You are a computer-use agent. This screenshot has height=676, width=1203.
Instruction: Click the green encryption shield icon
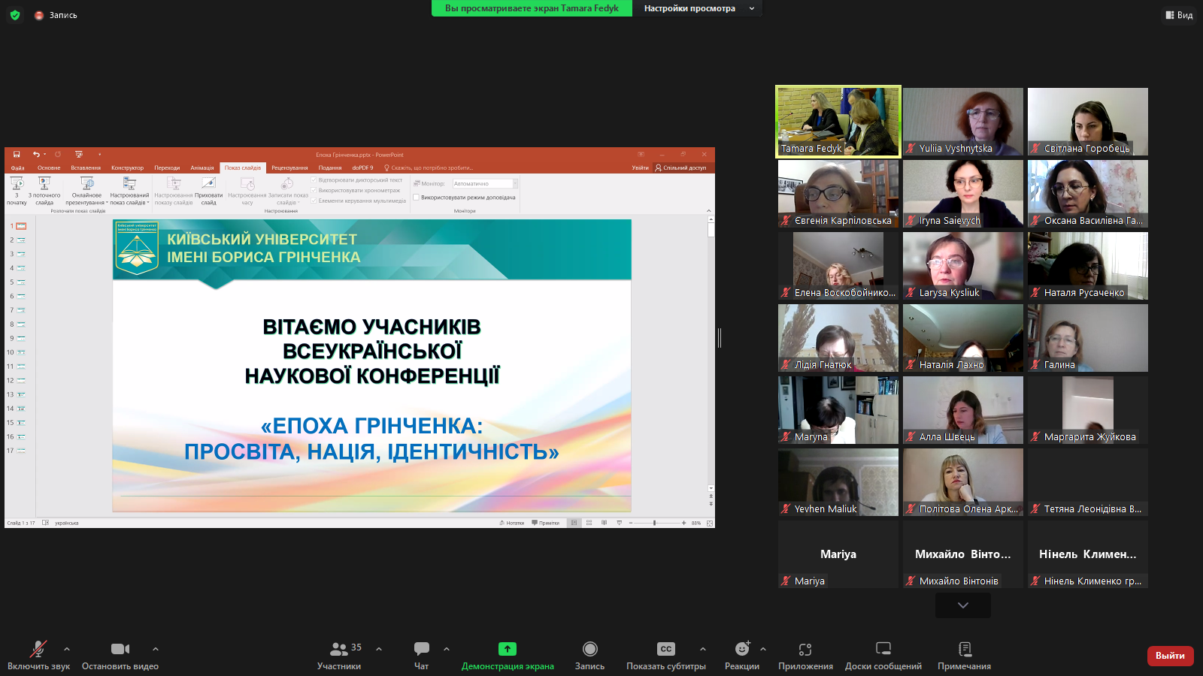point(15,15)
